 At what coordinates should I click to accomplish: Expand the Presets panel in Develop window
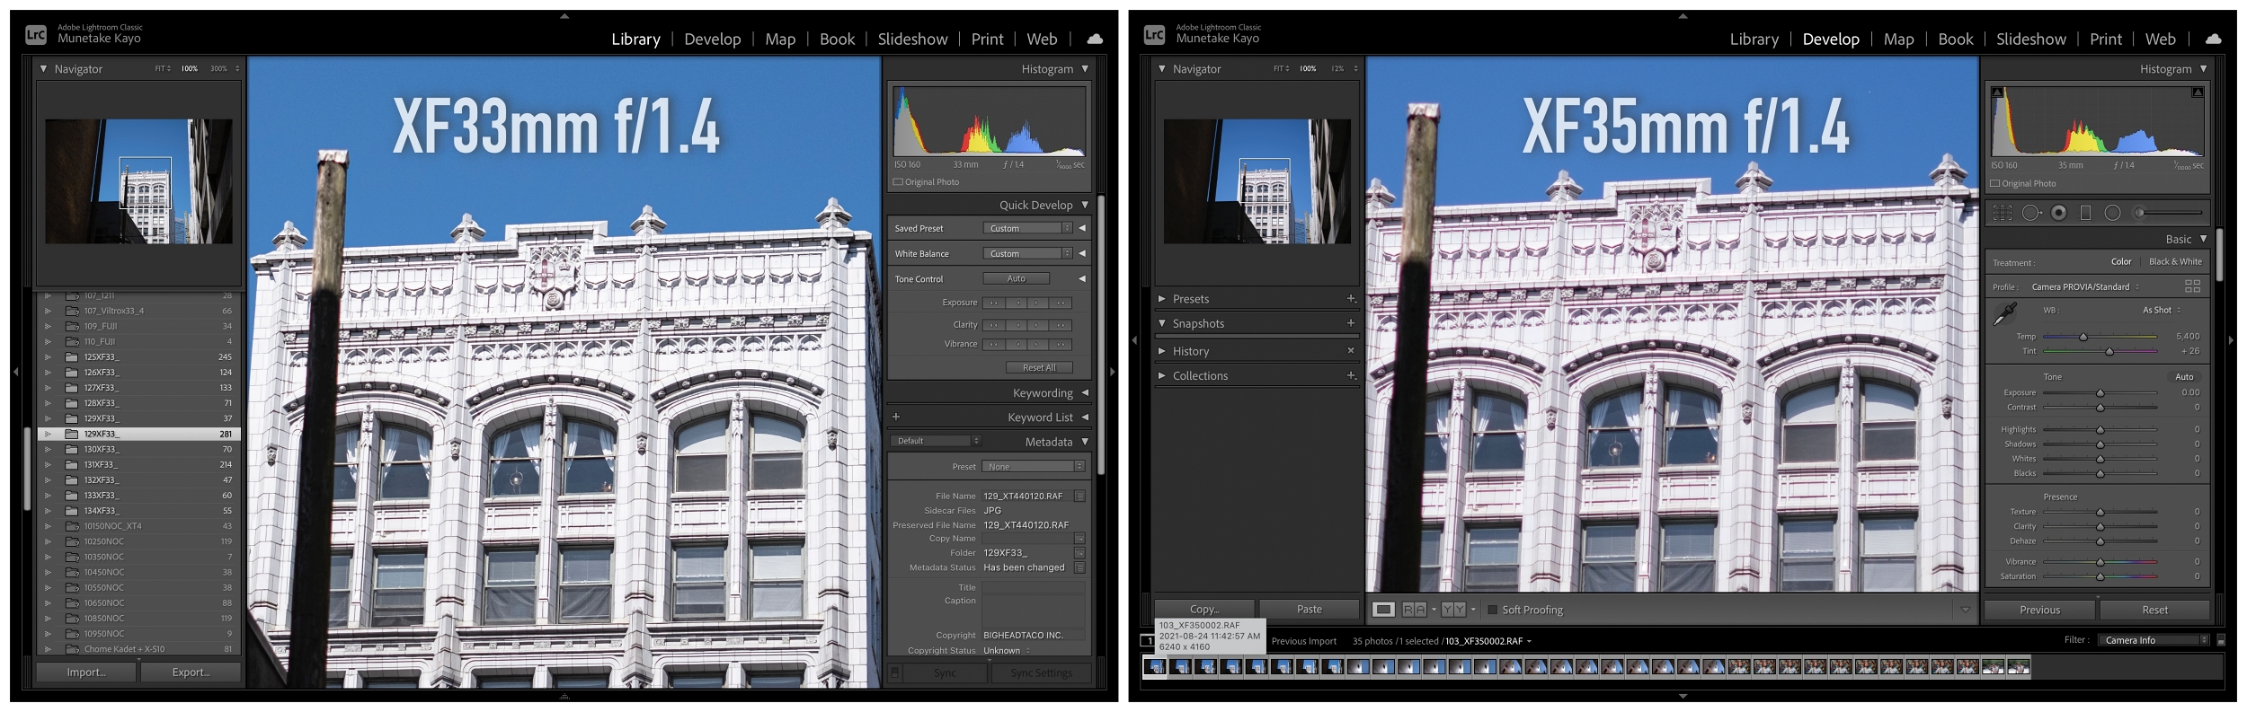click(x=1161, y=299)
